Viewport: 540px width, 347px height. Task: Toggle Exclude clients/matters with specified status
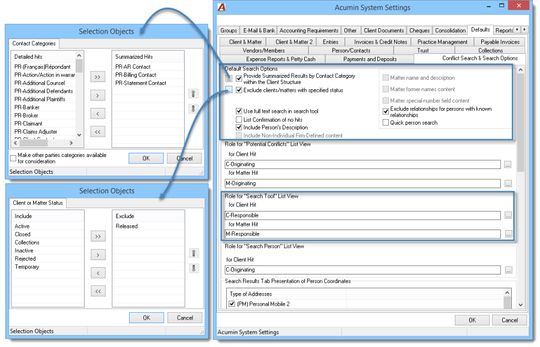tap(239, 90)
